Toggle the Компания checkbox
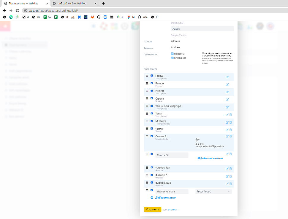 [172, 58]
